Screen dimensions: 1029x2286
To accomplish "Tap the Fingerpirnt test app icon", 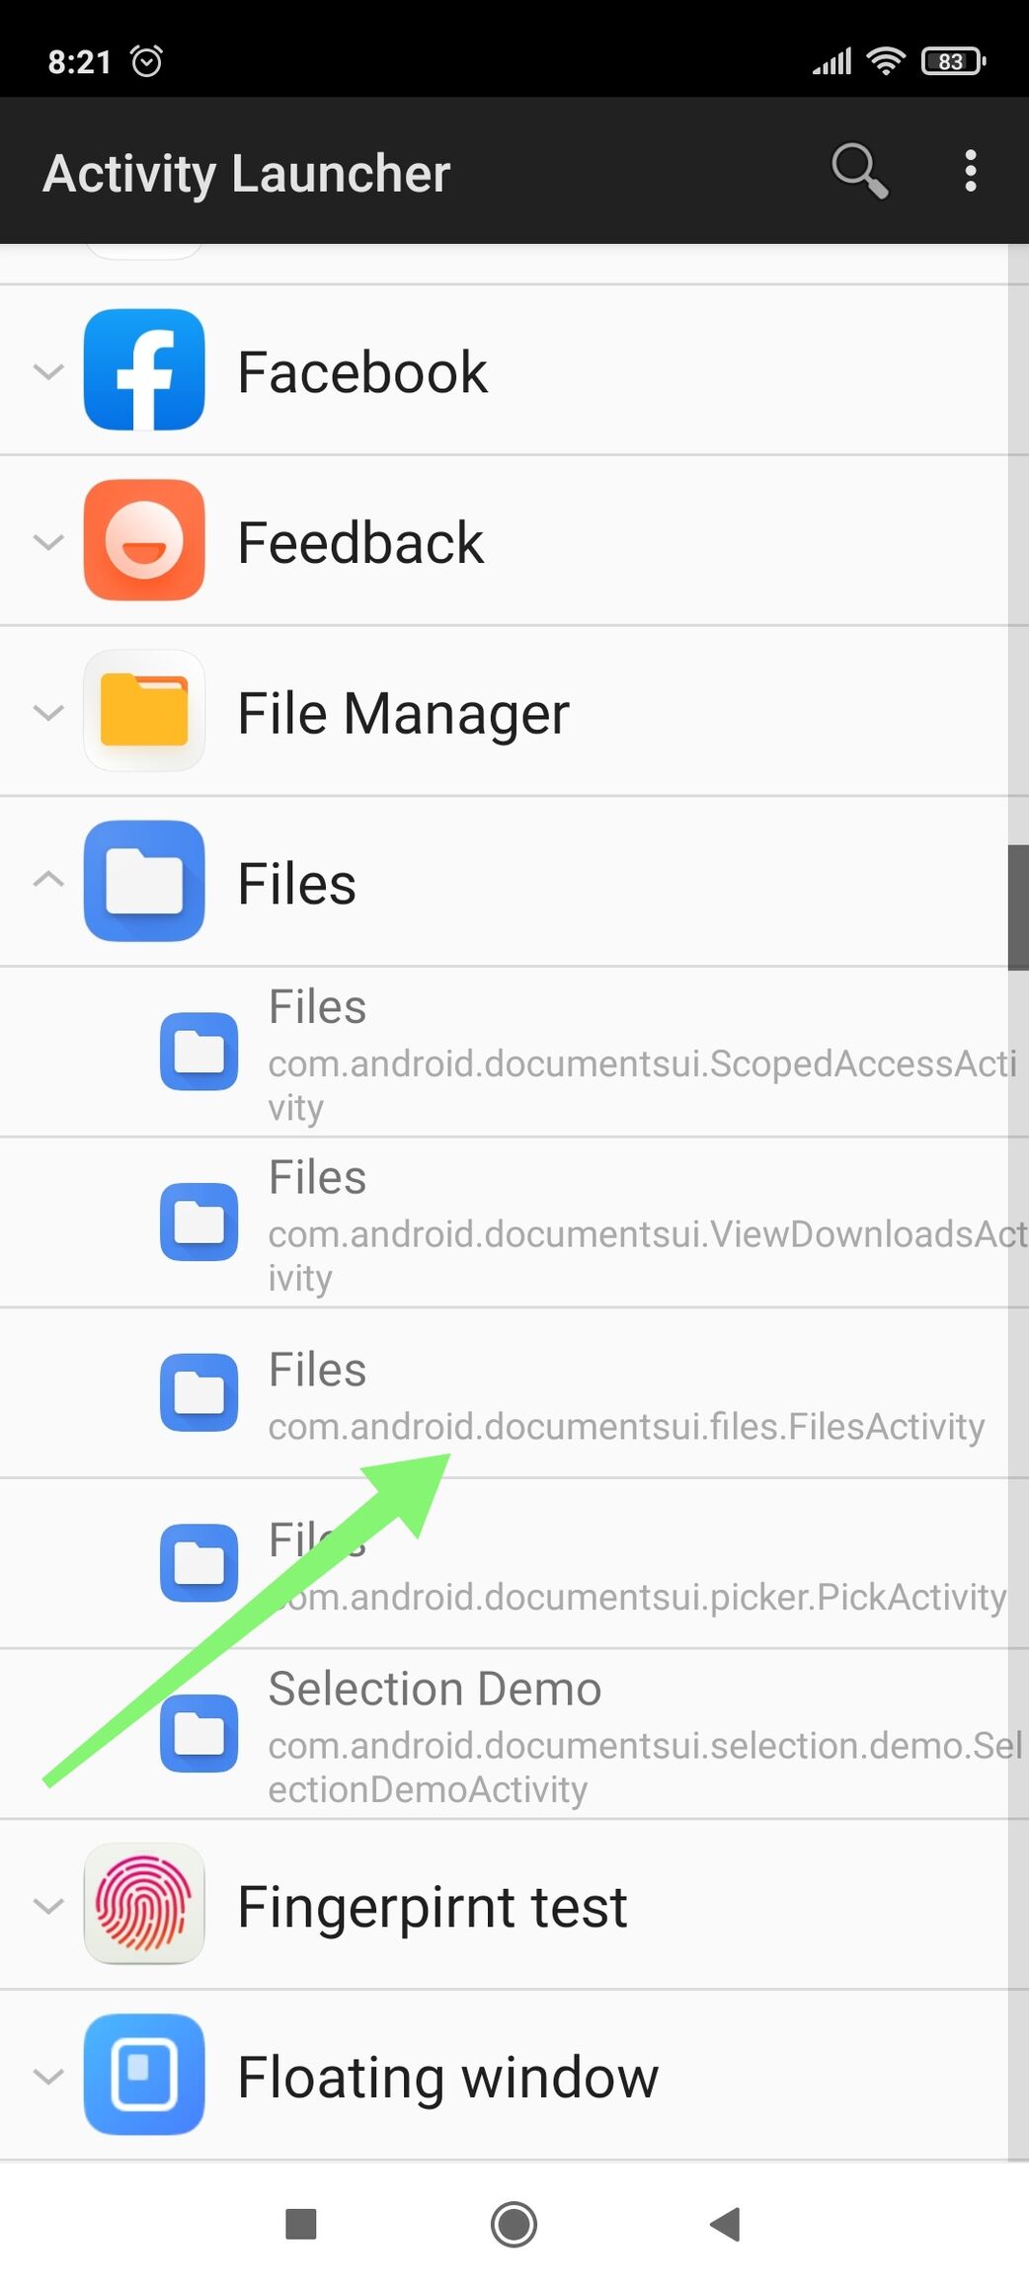I will (144, 1904).
